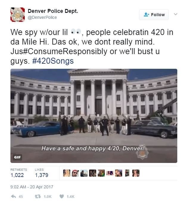Like the tweet with the heart icon
Screen dimensions: 188x203
(x=62, y=196)
